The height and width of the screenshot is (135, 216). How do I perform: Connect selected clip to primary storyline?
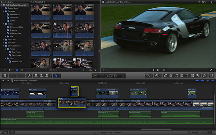[x=36, y=76]
